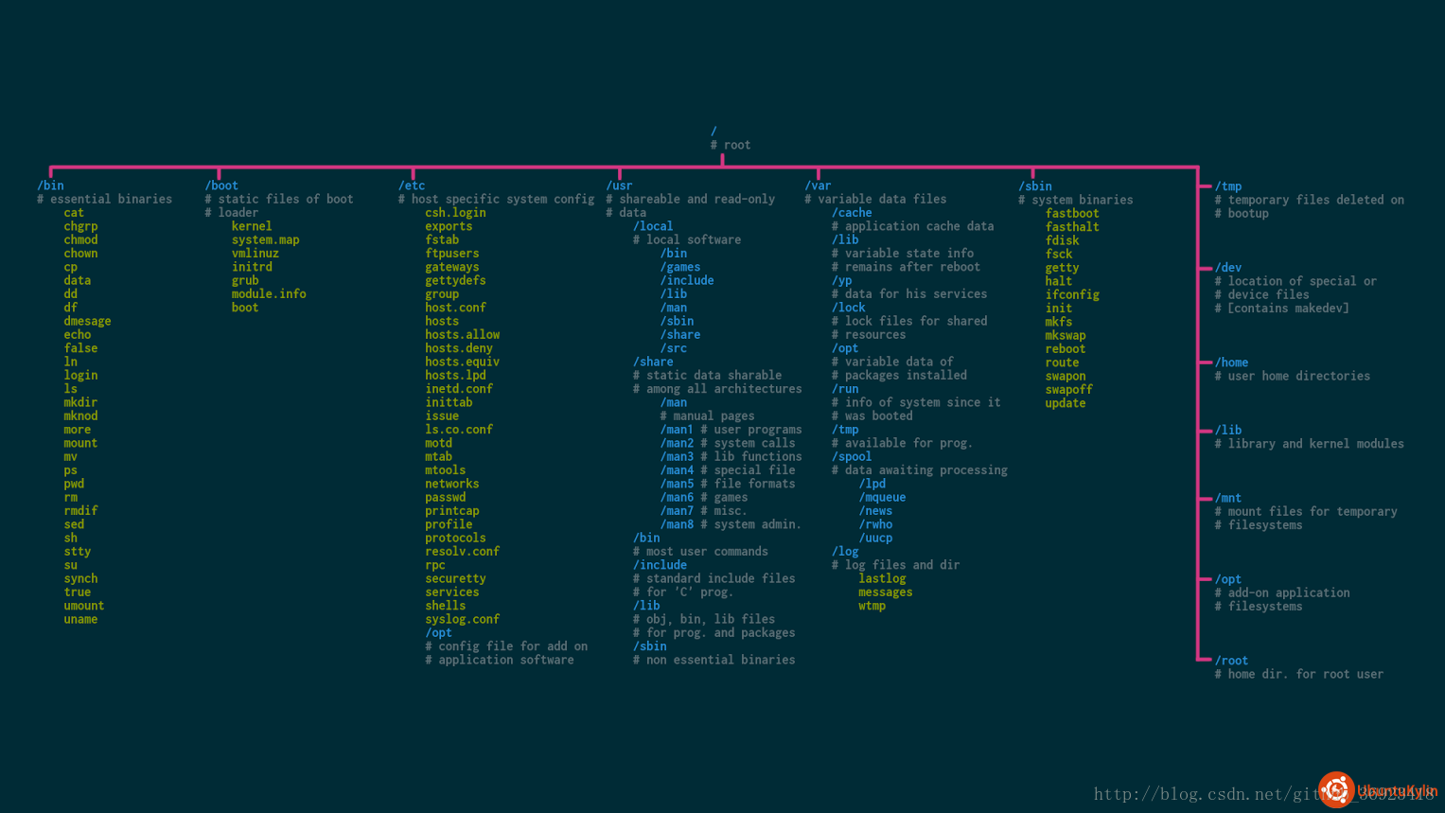Click the '/src' directory entry
This screenshot has height=813, width=1445.
(674, 348)
